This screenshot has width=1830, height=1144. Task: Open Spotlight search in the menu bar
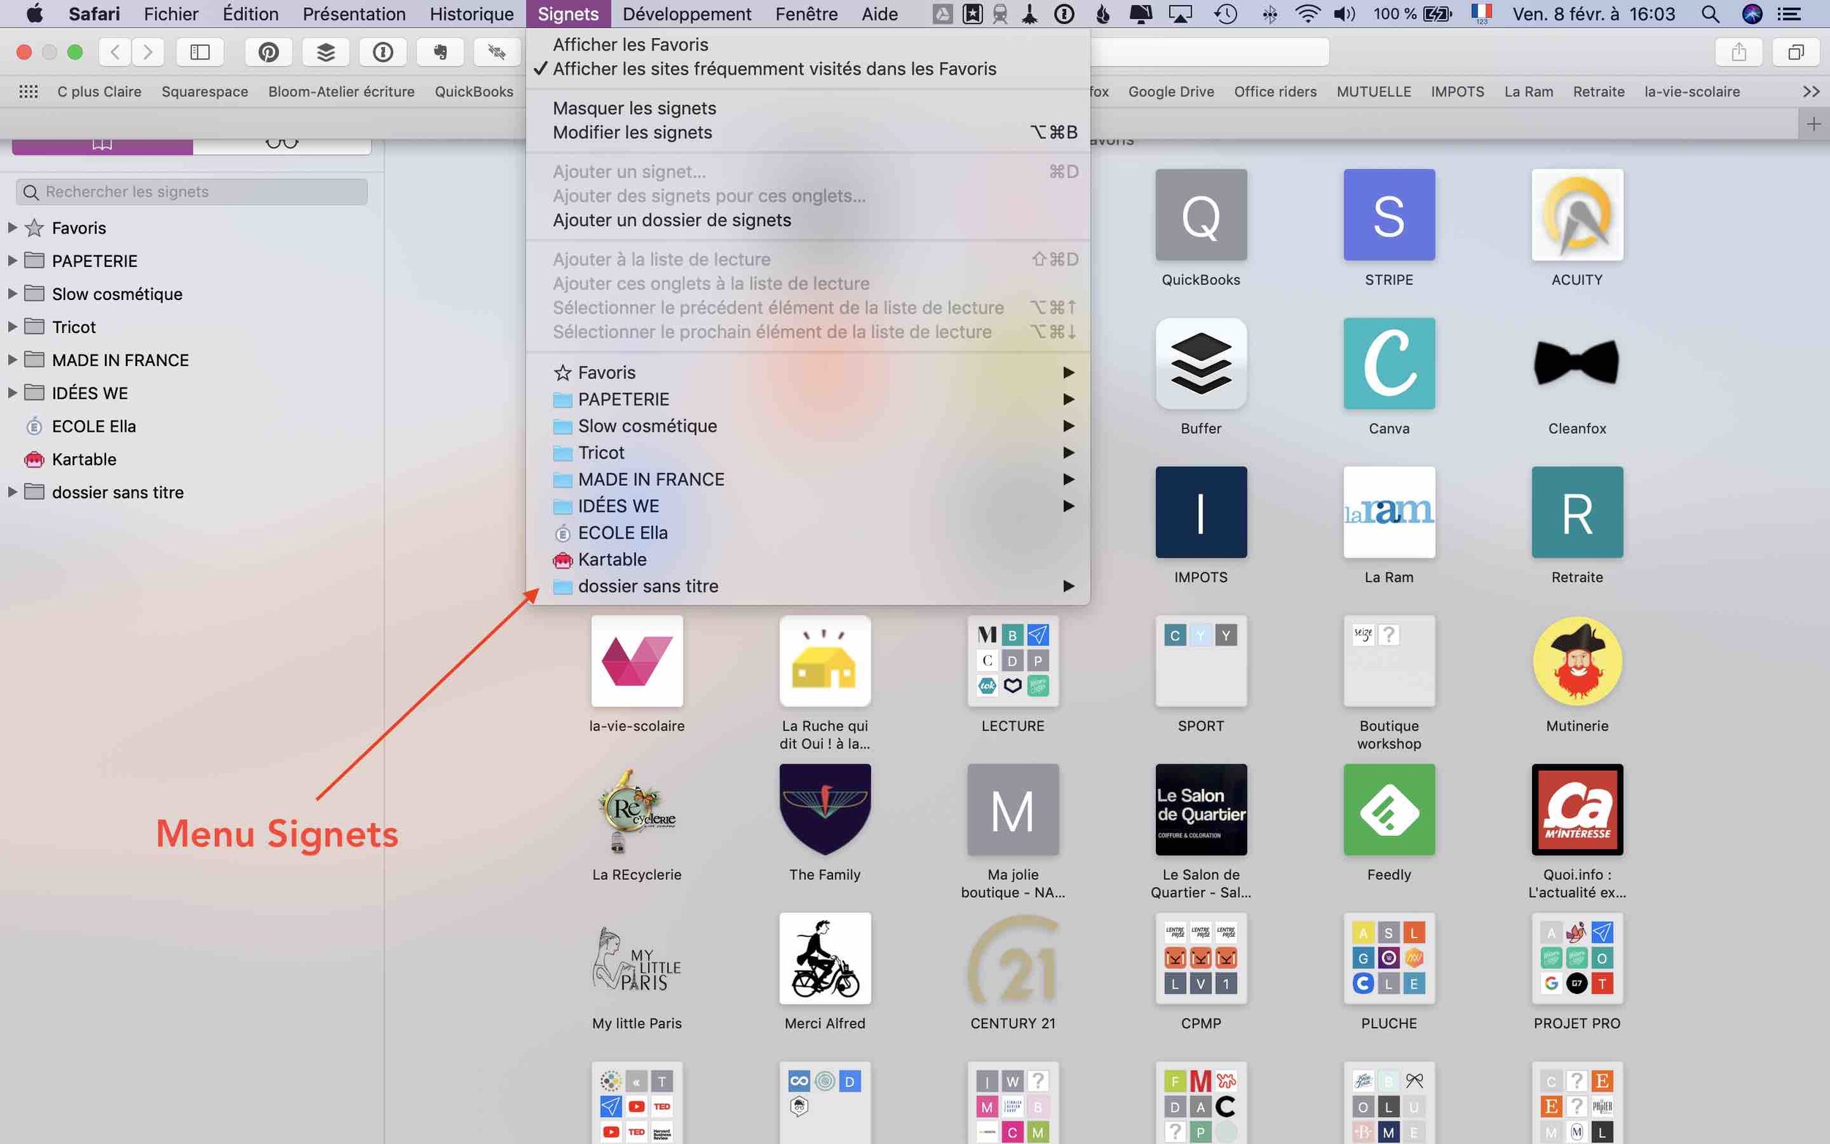click(1710, 14)
